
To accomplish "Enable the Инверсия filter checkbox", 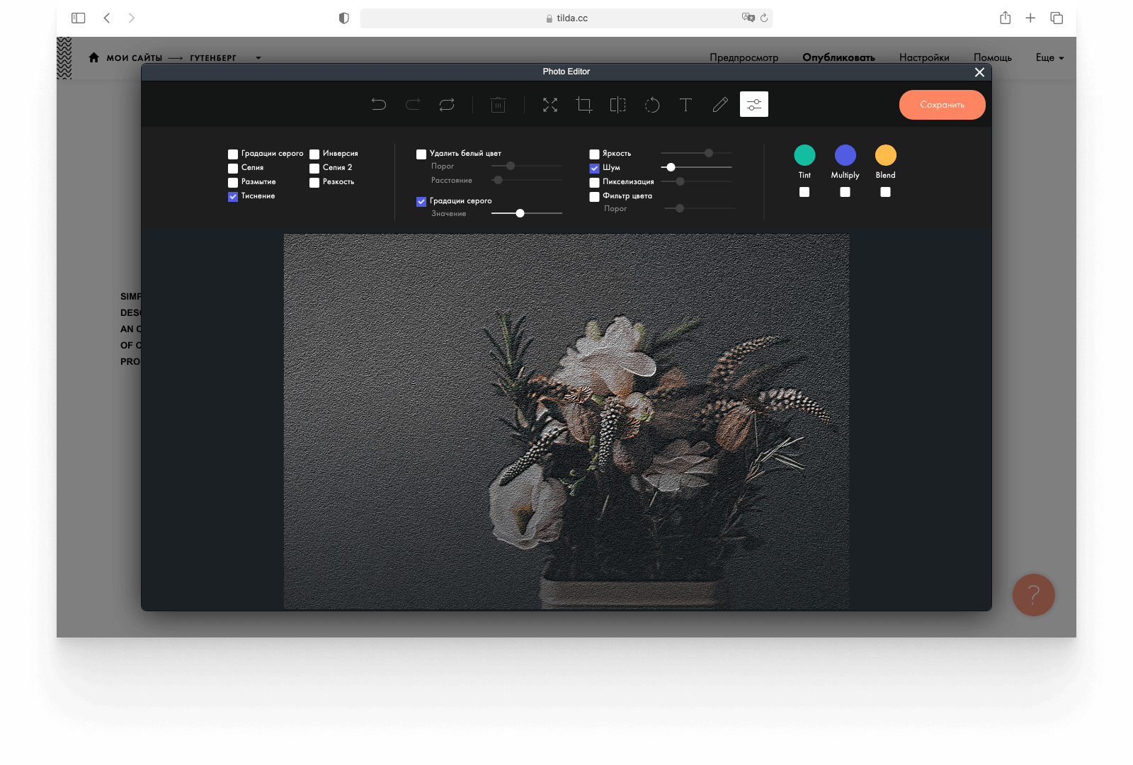I will pyautogui.click(x=314, y=154).
